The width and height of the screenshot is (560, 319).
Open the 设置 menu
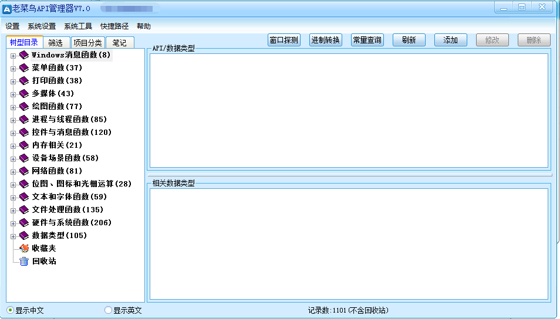click(x=12, y=26)
